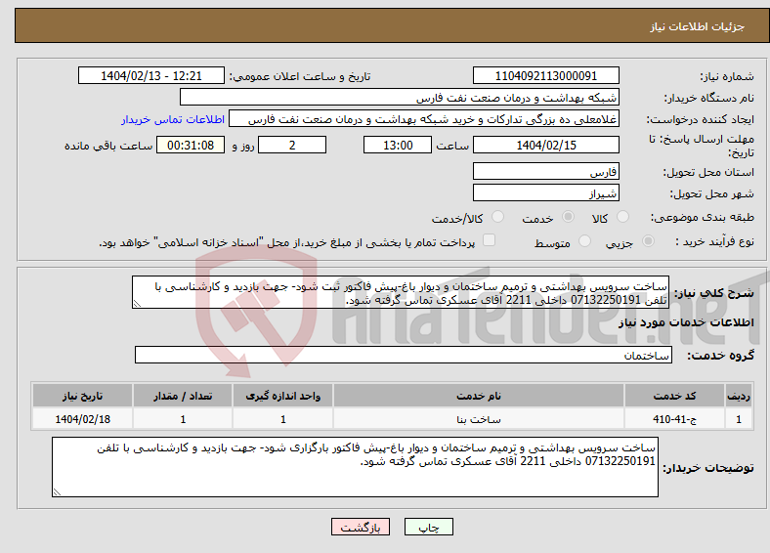The width and height of the screenshot is (770, 553).
Task: Click the اطلاعات خدمات مورد نیاز heading
Action: click(686, 322)
